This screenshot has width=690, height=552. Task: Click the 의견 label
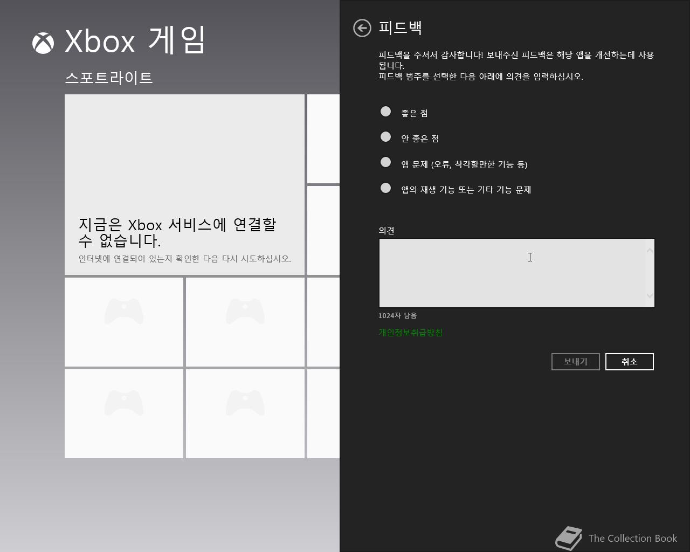coord(387,230)
